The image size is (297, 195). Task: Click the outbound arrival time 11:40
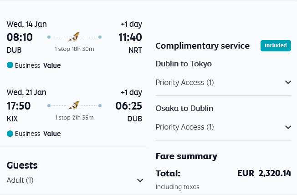tap(130, 37)
